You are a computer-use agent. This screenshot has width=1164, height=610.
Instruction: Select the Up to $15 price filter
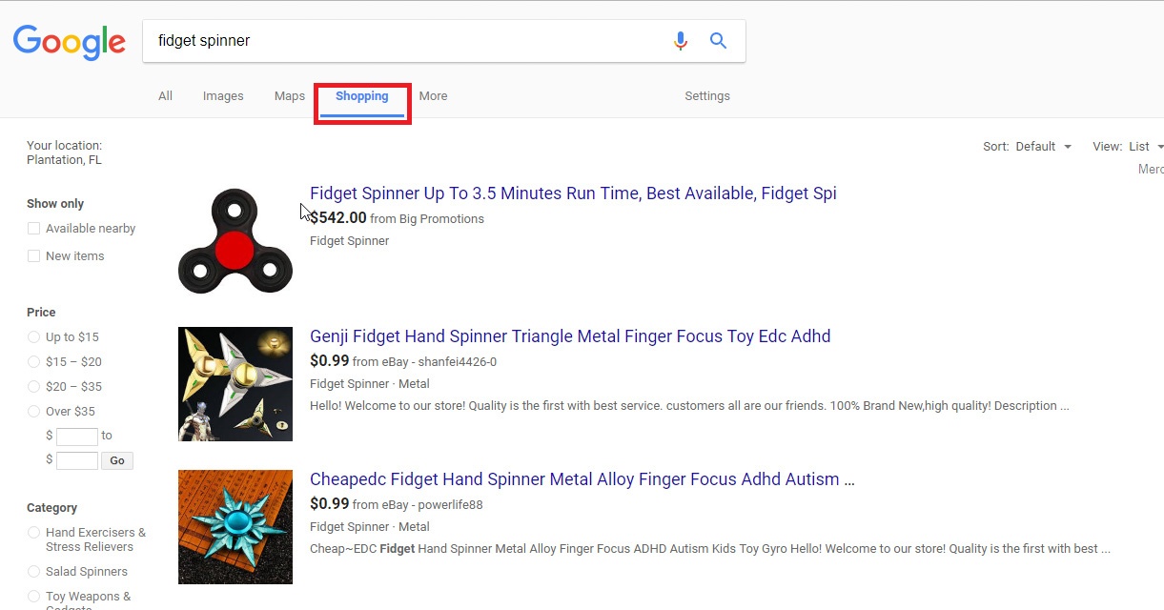click(34, 337)
